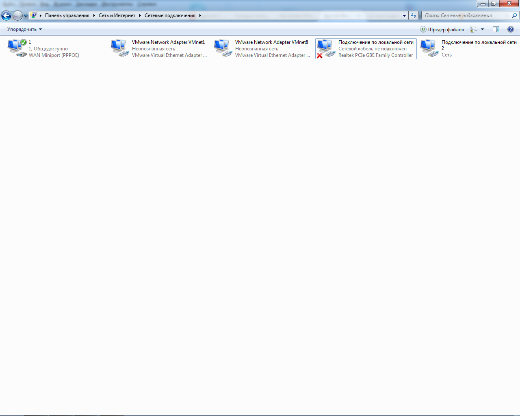Image resolution: width=520 pixels, height=416 pixels.
Task: Minimize the Network Connections window
Action: pyautogui.click(x=483, y=4)
